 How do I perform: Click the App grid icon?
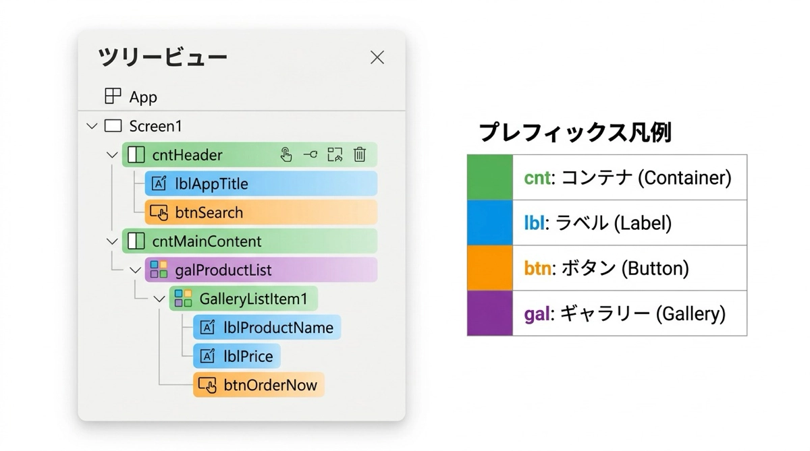click(113, 96)
